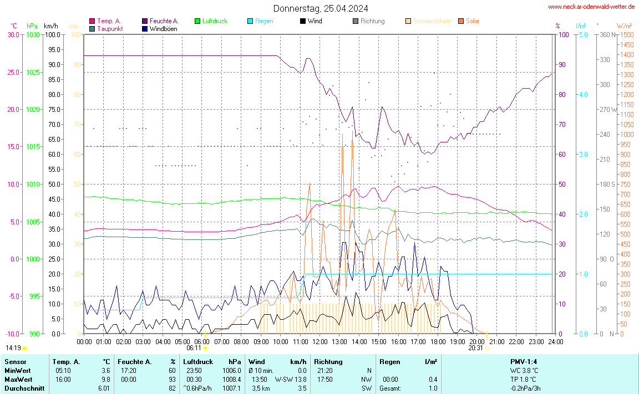Click the green Luftdruck legend square
Screen dimensions: 639x394
(197, 21)
